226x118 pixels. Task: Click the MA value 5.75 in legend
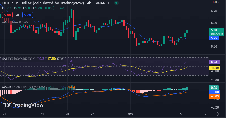37,22
